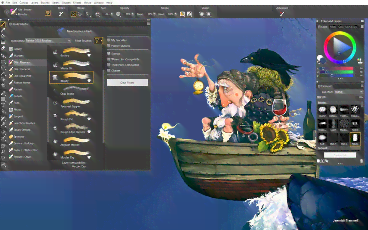The height and width of the screenshot is (230, 368).
Task: Click the green color slider
Action: pyautogui.click(x=336, y=72)
